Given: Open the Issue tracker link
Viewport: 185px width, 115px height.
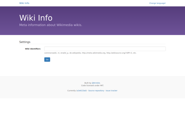Looking at the screenshot, I should [111, 90].
